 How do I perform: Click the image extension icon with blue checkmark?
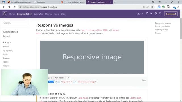pyautogui.click(x=174, y=7)
